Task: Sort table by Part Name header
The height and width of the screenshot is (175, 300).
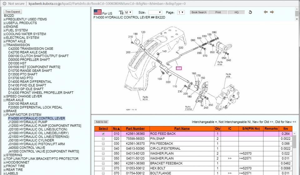Action: tap(182, 129)
